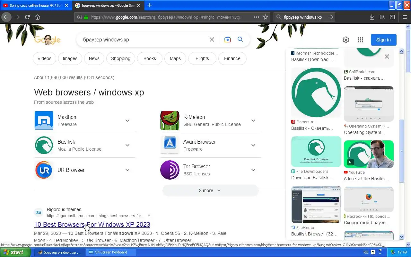Click the image panel scrollbar thumb

point(401,151)
